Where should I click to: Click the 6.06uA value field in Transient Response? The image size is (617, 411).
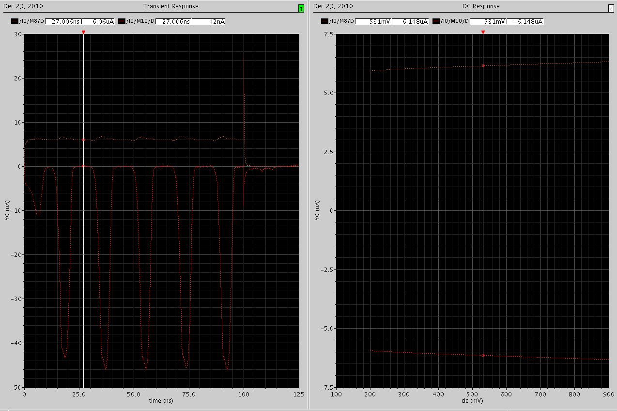coord(98,21)
